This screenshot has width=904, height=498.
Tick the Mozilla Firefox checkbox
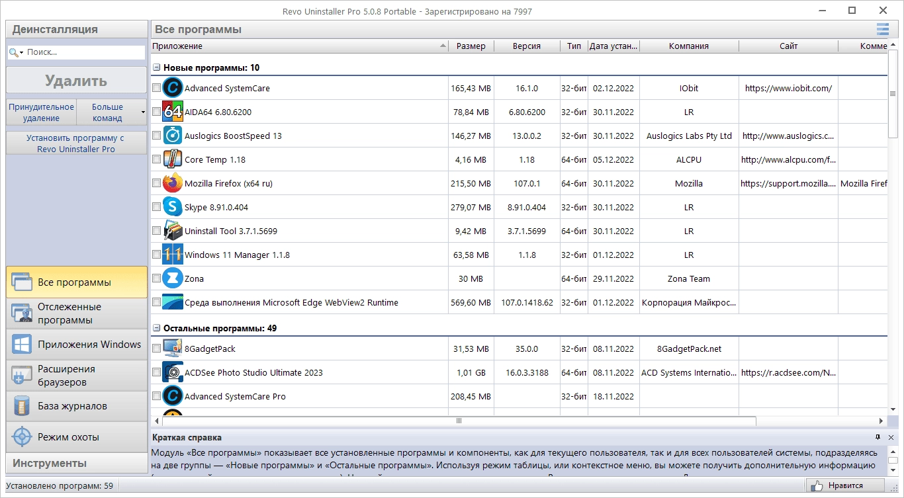156,183
